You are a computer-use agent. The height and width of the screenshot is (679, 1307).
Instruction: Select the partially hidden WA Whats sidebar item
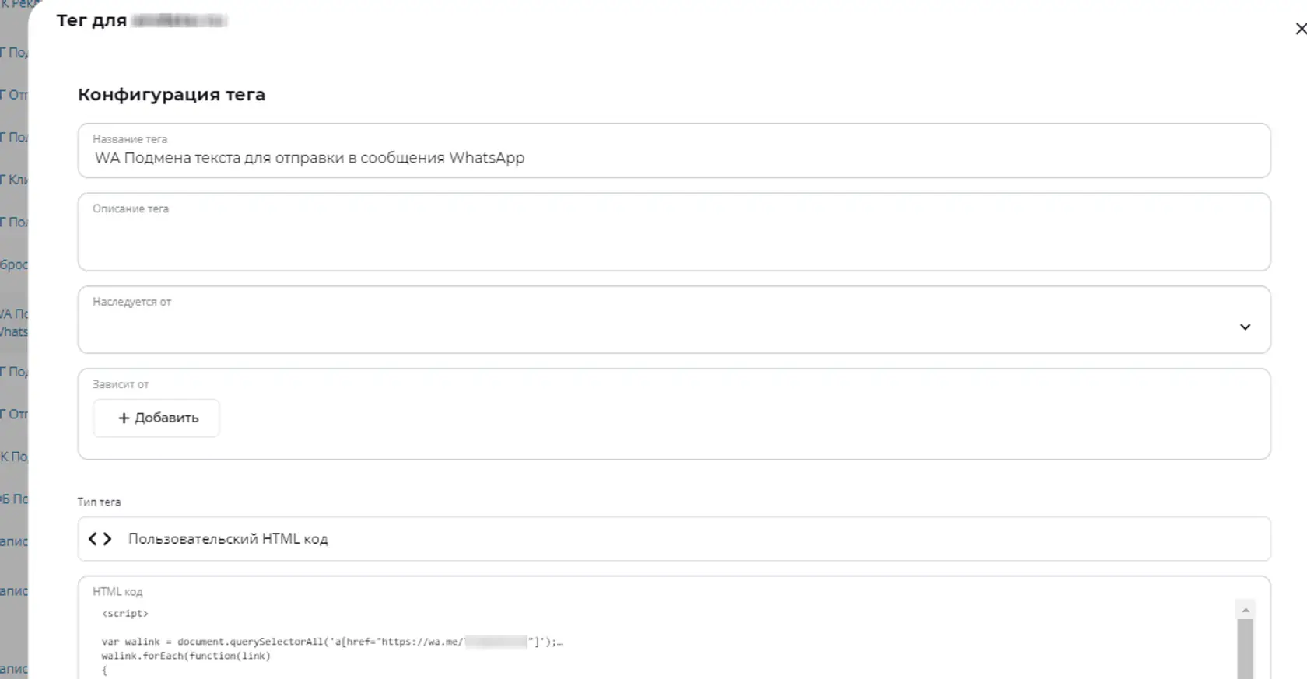pyautogui.click(x=14, y=323)
